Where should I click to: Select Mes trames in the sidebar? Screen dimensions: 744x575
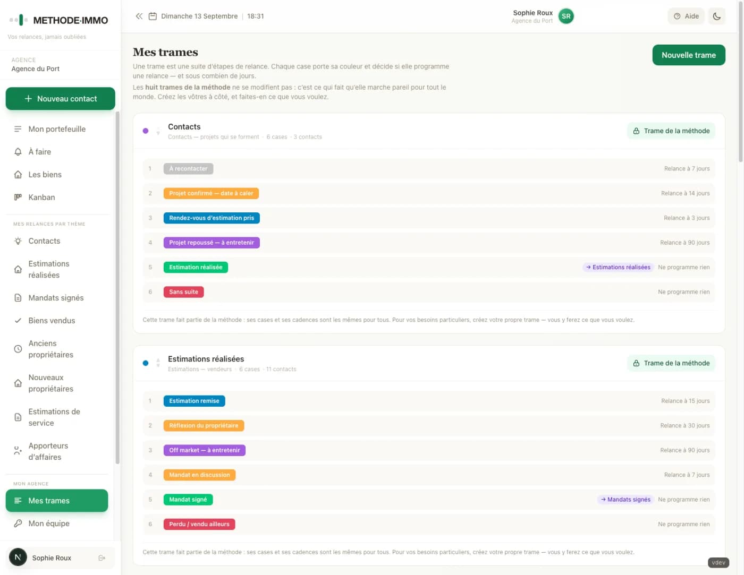pyautogui.click(x=57, y=501)
